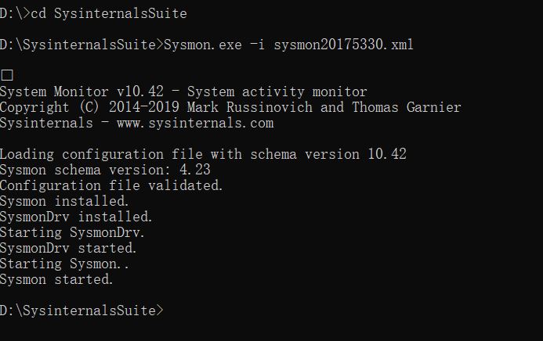Screen dimensions: 543x341
Task: Click the www.sysinternals.com URL text
Action: point(195,123)
